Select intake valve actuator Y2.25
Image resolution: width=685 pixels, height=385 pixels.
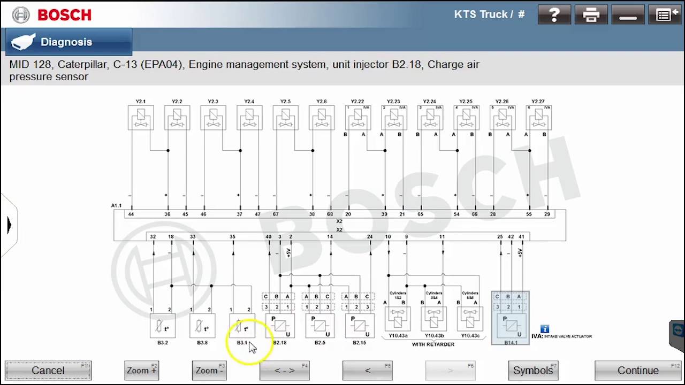pyautogui.click(x=466, y=118)
